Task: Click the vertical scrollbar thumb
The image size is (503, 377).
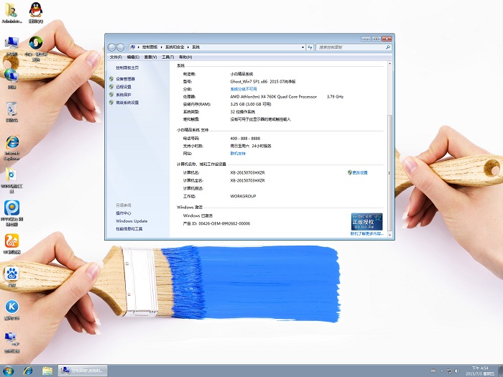Action: pyautogui.click(x=389, y=173)
